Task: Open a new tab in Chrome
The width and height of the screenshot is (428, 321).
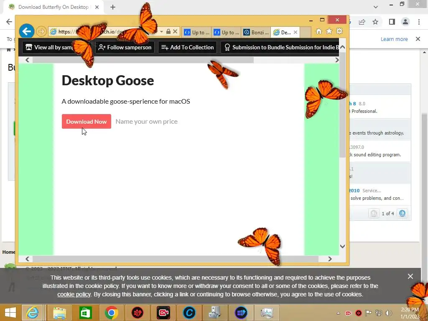Action: (113, 7)
